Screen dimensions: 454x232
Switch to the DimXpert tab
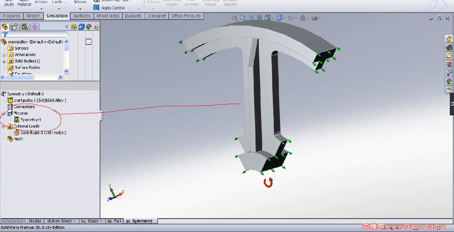157,16
